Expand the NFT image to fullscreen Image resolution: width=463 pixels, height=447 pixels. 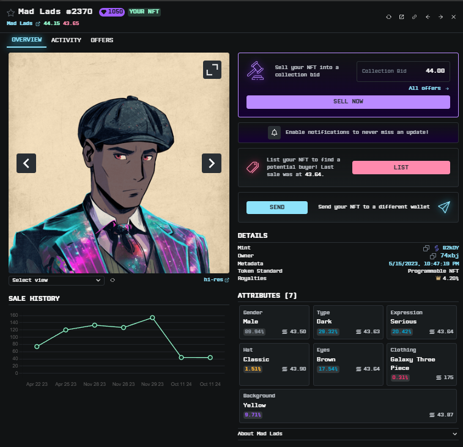[x=212, y=70]
